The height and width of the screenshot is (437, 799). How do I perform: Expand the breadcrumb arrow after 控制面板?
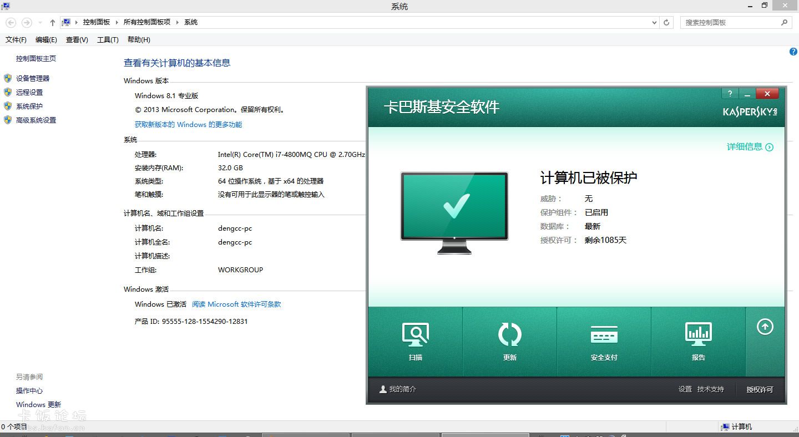coord(117,22)
